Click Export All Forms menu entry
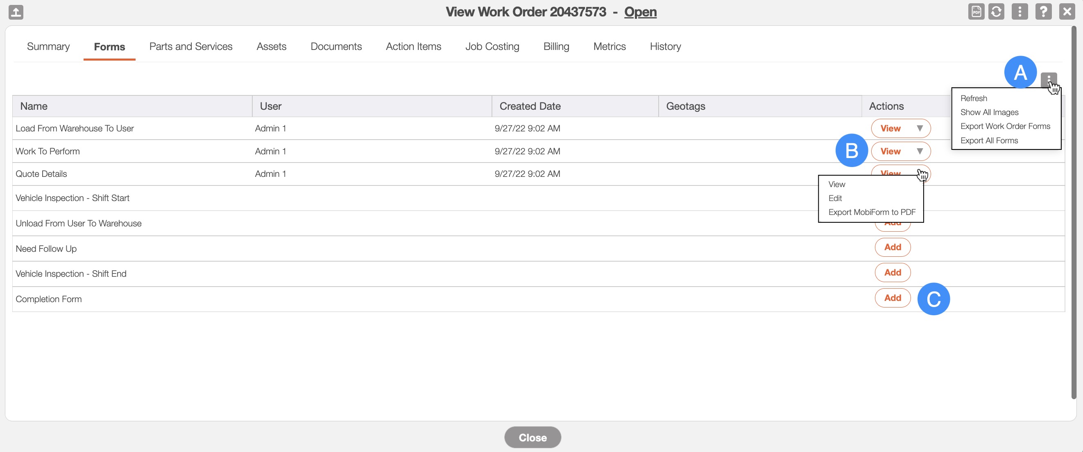This screenshot has width=1083, height=452. tap(989, 141)
